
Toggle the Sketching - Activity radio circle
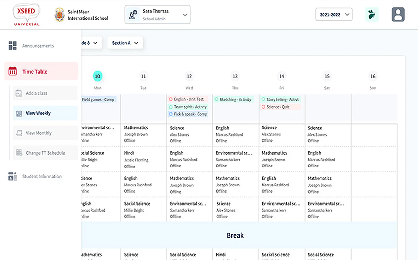click(x=216, y=99)
